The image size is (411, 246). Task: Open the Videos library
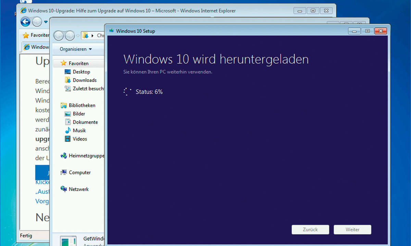coord(80,139)
